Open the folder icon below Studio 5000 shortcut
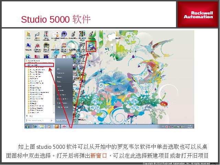This screenshot has width=220, height=165. click(x=90, y=58)
